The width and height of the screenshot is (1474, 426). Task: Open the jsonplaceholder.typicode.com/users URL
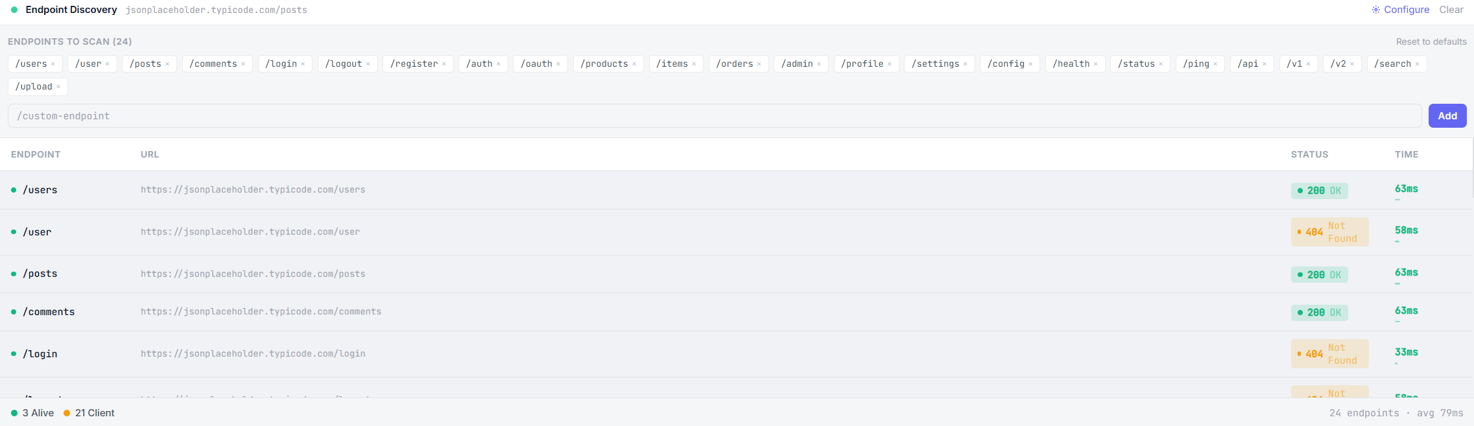coord(253,190)
